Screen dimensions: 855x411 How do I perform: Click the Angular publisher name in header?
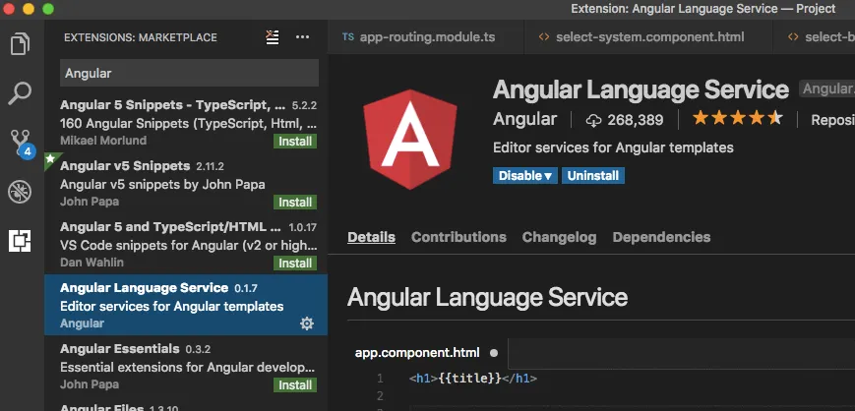524,119
